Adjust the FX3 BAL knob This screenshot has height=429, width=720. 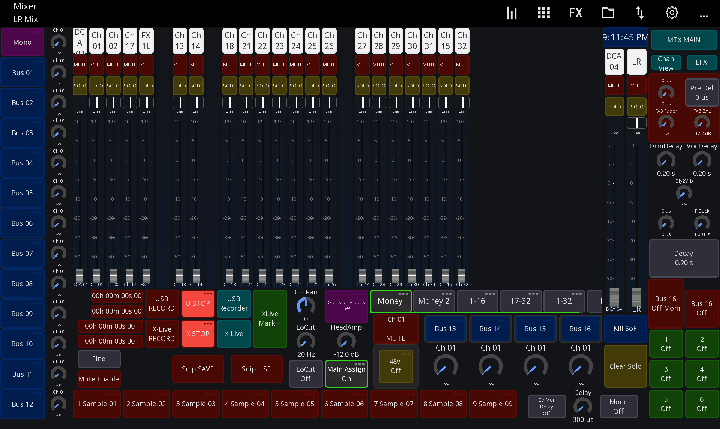(x=702, y=123)
